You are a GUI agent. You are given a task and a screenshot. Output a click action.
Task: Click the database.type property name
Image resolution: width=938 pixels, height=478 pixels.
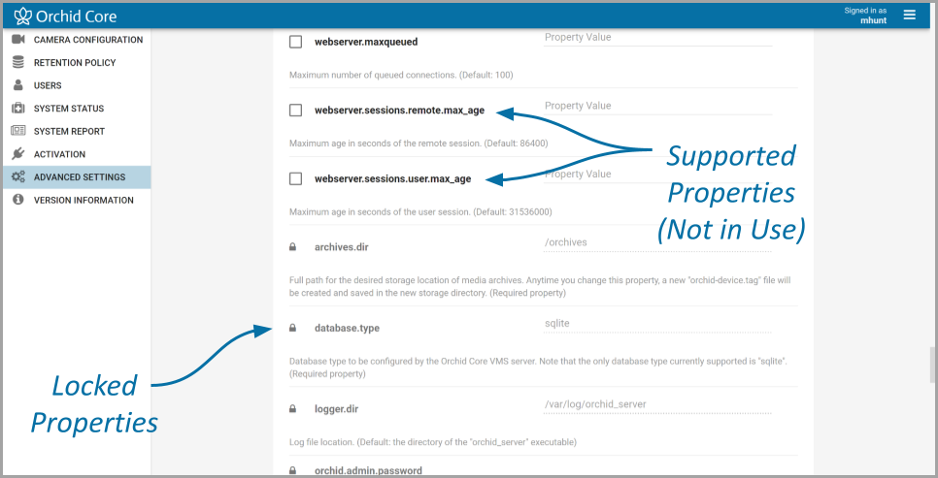pos(347,328)
